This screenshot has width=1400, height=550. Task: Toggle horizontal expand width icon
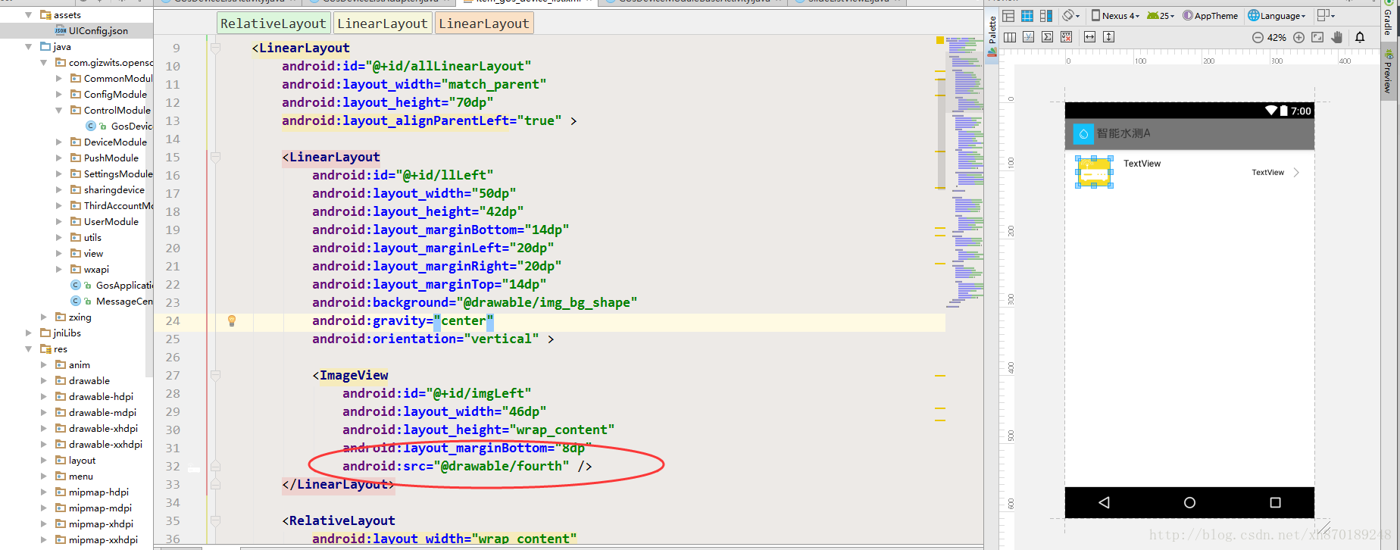pyautogui.click(x=1089, y=37)
